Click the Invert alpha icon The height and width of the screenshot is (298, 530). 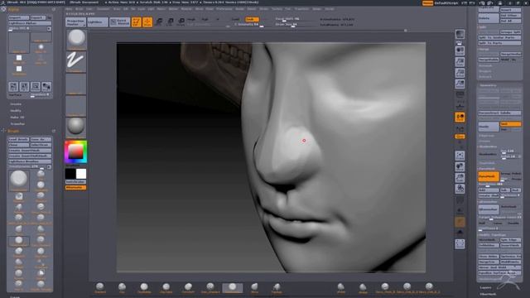(46, 86)
